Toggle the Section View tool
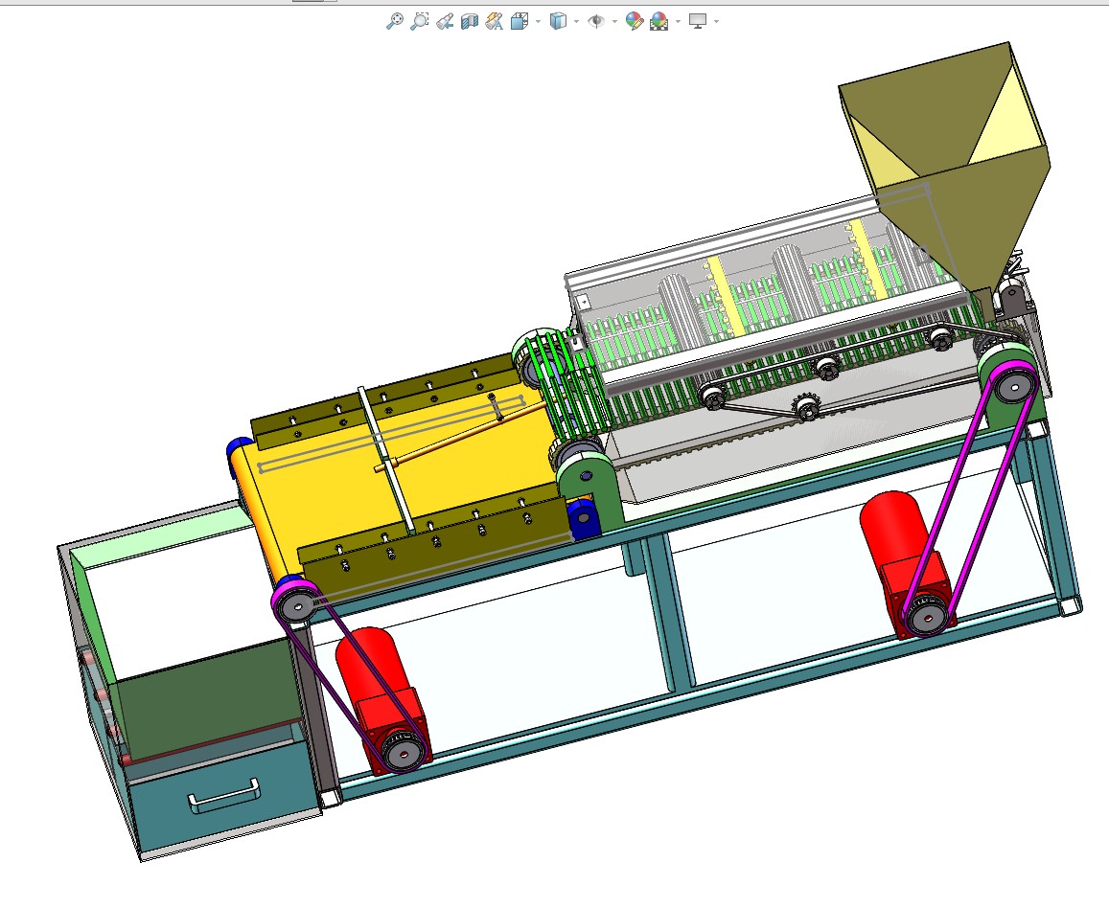 [x=469, y=21]
